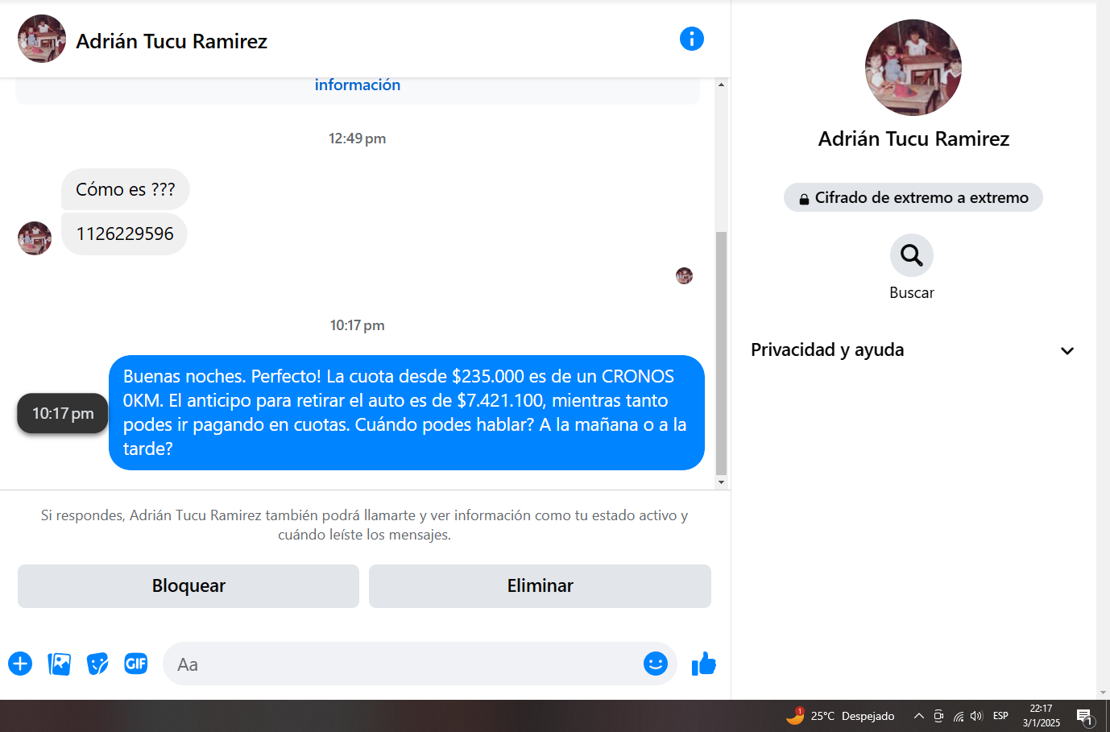
Task: Attach a photo using the image icon
Action: [59, 664]
